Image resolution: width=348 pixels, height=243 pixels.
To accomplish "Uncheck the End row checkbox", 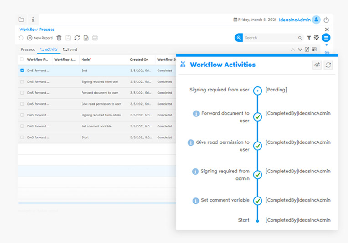I will click(x=22, y=70).
